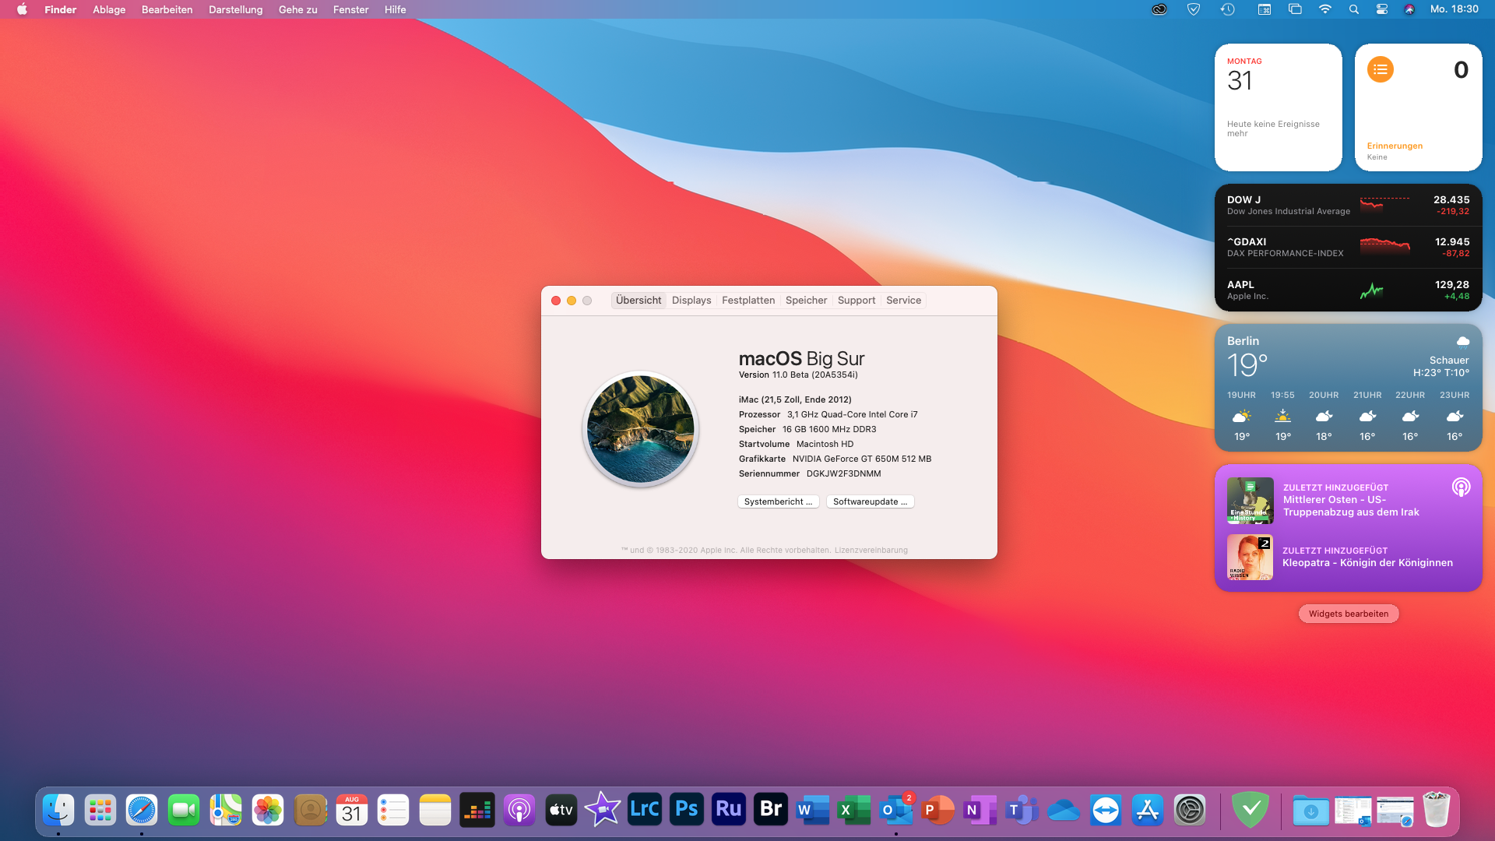The height and width of the screenshot is (841, 1495).
Task: Open the Lizenzvereinbarung link
Action: [x=871, y=550]
